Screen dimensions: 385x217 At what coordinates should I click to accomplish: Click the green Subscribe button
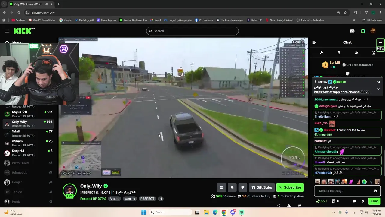(290, 187)
